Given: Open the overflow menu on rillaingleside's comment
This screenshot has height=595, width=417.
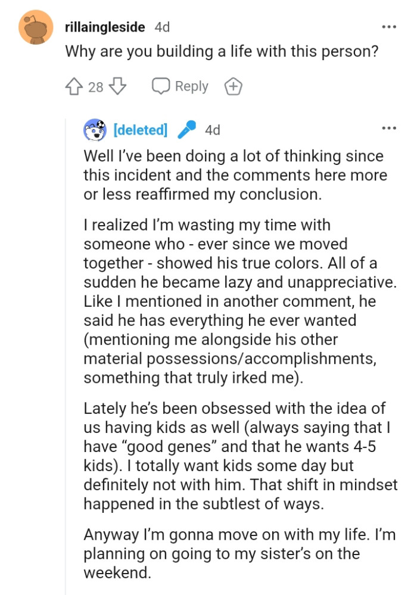Looking at the screenshot, I should click(x=389, y=26).
